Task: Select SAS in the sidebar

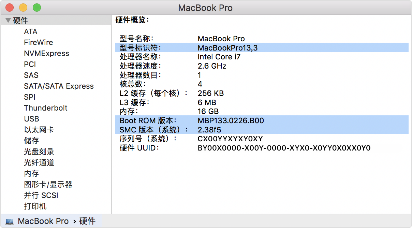Action: pyautogui.click(x=31, y=75)
